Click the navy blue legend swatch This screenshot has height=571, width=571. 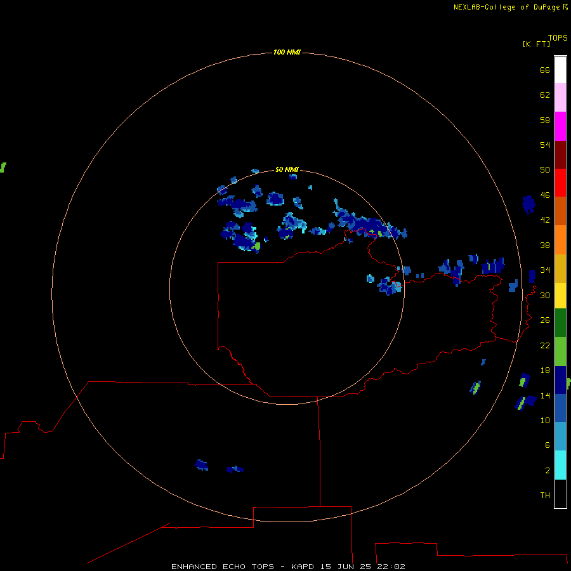tap(560, 380)
